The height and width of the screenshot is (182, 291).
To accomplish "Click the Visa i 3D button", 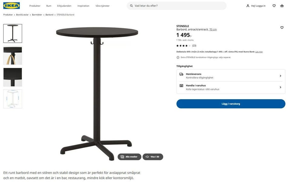I will [153, 157].
